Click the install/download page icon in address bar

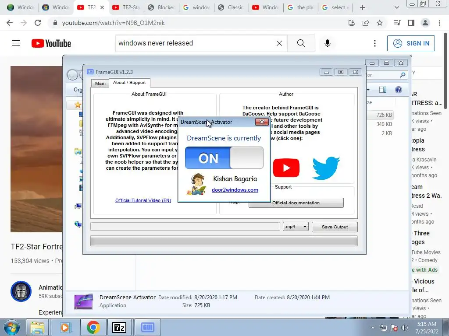pyautogui.click(x=351, y=23)
